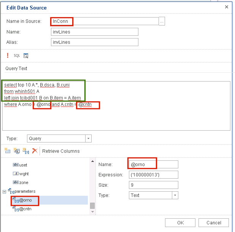Click the ellipsis browse button beside Name in Source
This screenshot has width=235, height=232.
(162, 22)
